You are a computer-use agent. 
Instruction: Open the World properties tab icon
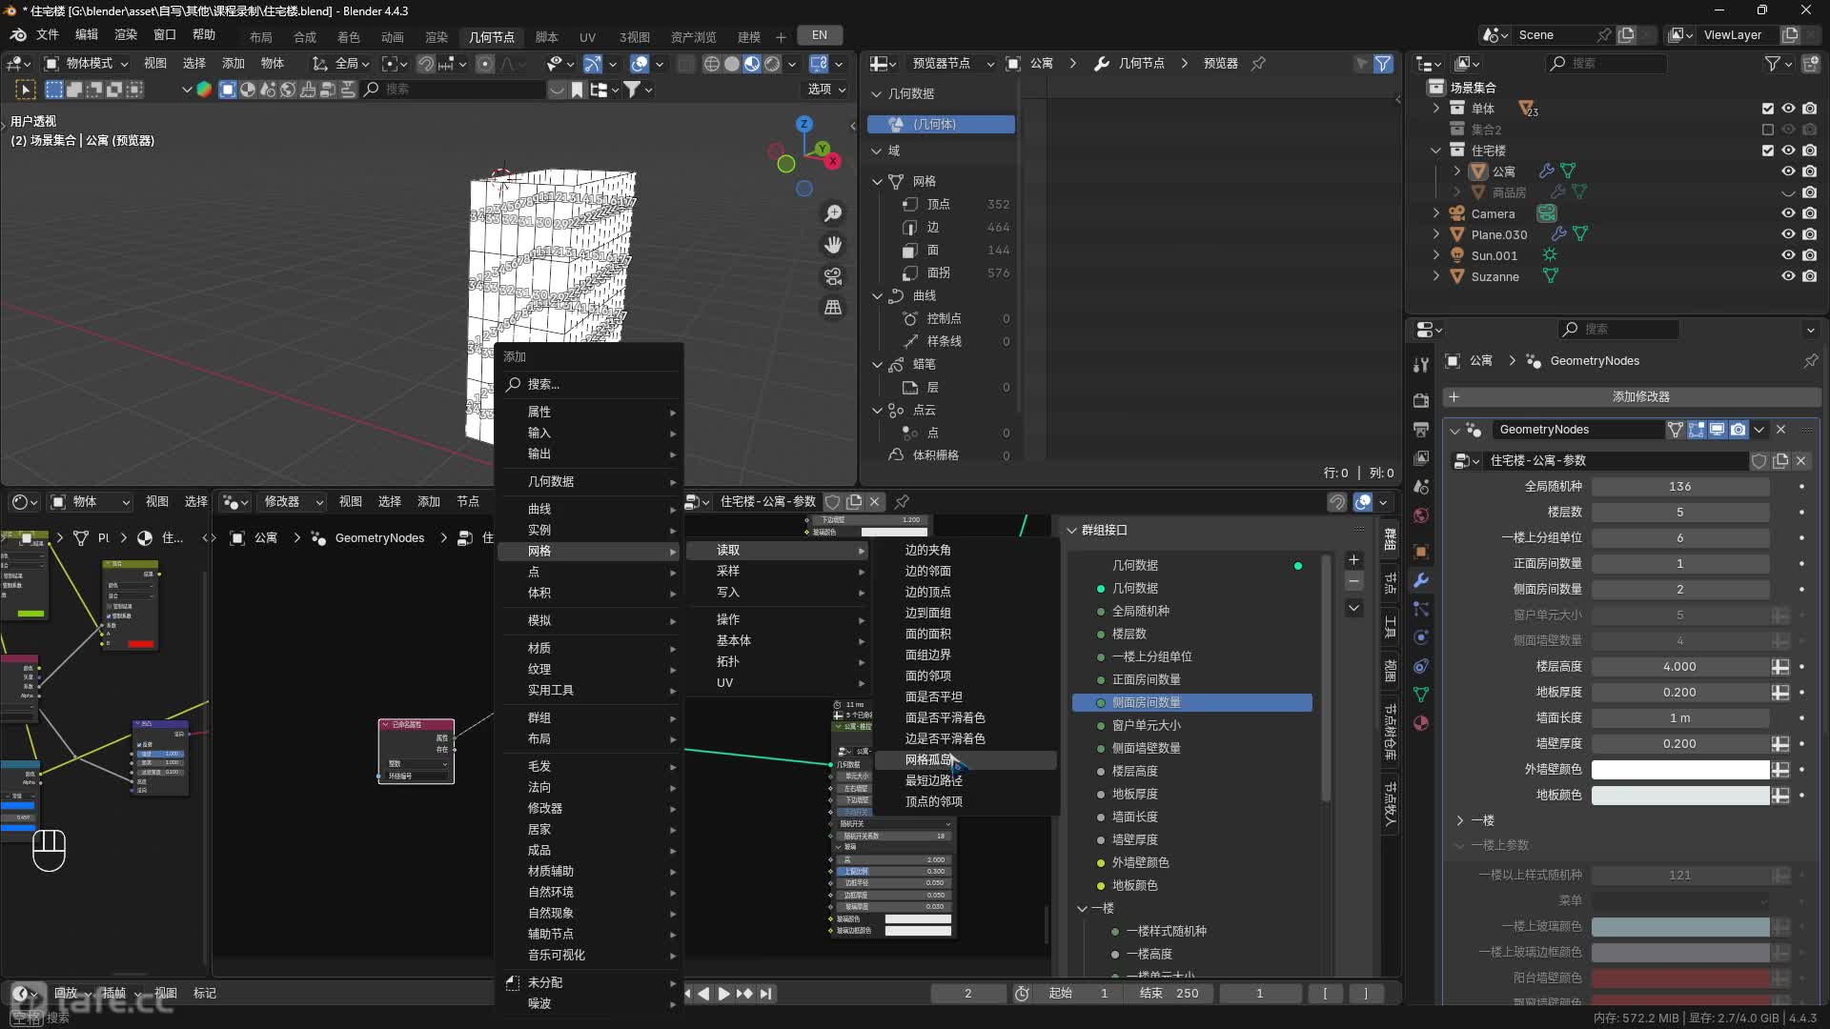tap(1421, 515)
